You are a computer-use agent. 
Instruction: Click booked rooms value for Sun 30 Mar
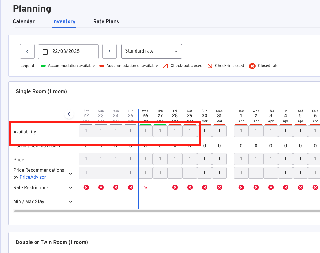click(204, 146)
